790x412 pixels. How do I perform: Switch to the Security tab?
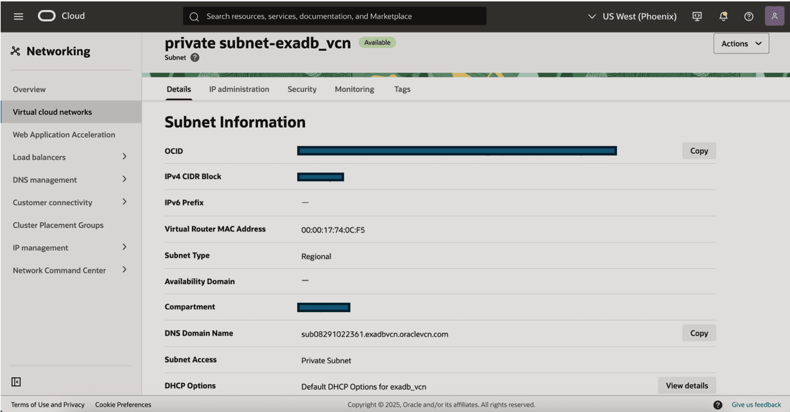pos(302,89)
